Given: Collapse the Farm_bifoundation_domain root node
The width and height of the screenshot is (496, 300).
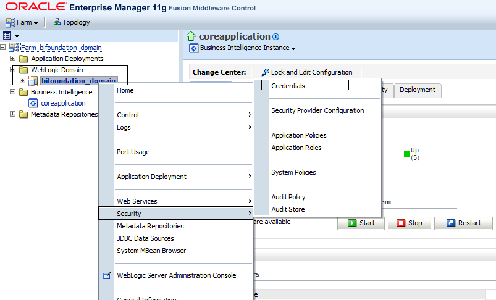Looking at the screenshot, I should [3, 48].
